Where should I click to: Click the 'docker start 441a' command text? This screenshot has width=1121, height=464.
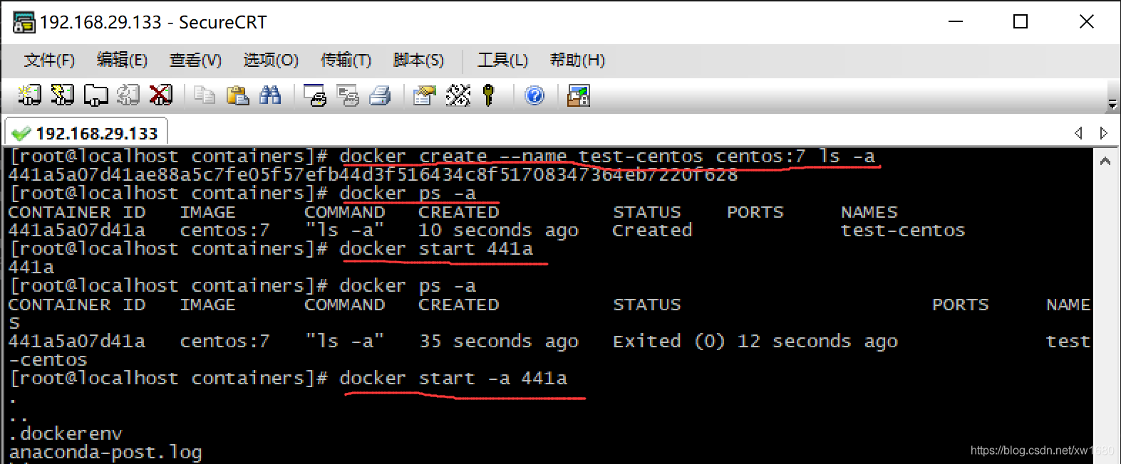pyautogui.click(x=436, y=248)
